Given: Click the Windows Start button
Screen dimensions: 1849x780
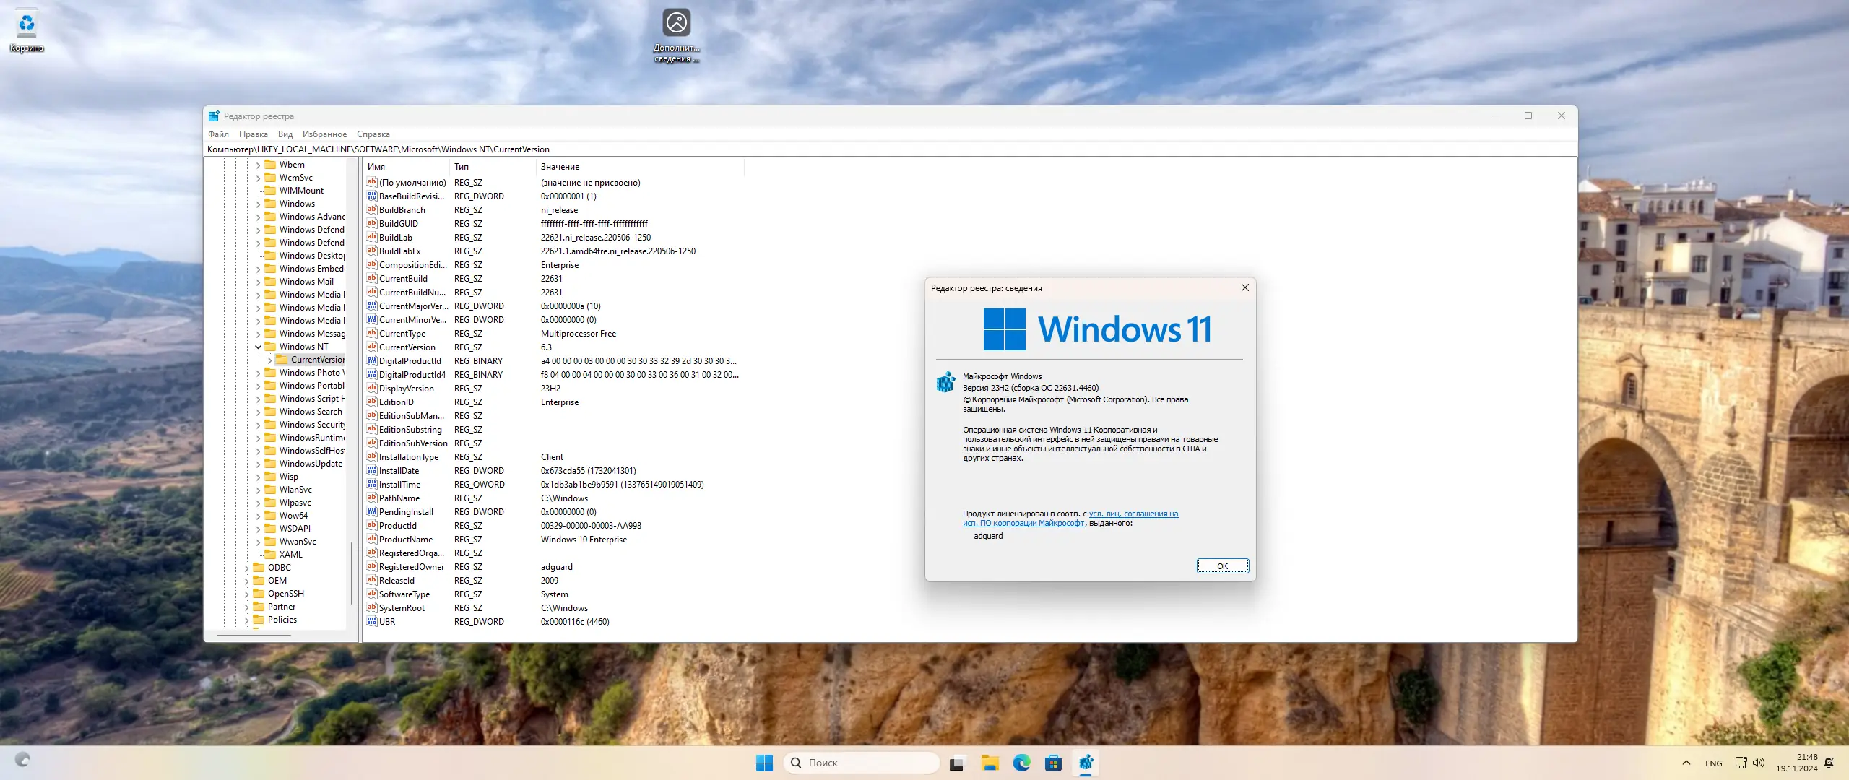Looking at the screenshot, I should tap(764, 763).
